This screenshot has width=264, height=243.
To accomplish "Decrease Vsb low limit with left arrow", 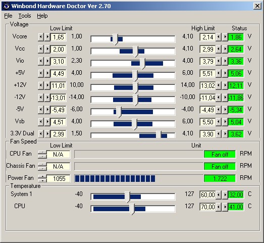I will (x=41, y=122).
